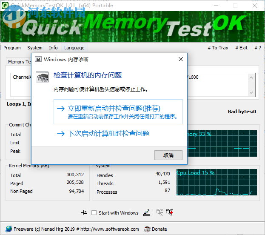Click the Cpu Load graph

click(x=217, y=182)
